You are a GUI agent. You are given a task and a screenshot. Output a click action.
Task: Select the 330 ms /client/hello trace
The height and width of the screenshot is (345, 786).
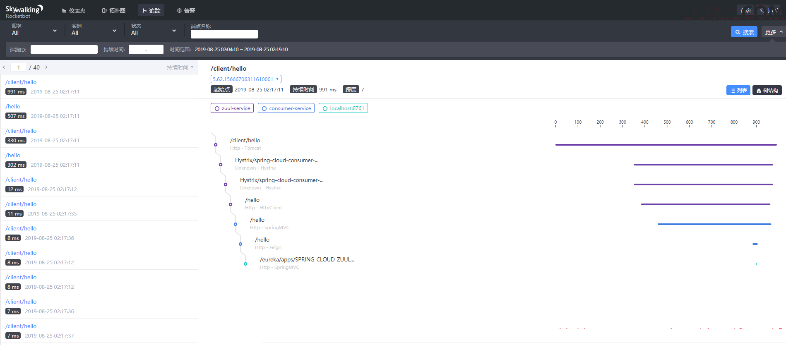99,135
